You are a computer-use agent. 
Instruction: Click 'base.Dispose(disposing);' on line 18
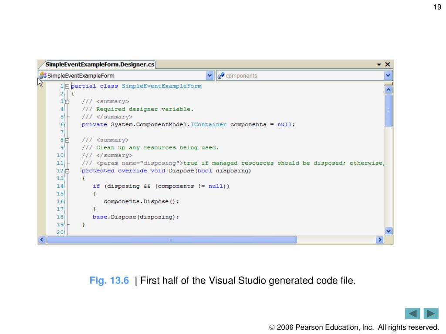click(136, 217)
